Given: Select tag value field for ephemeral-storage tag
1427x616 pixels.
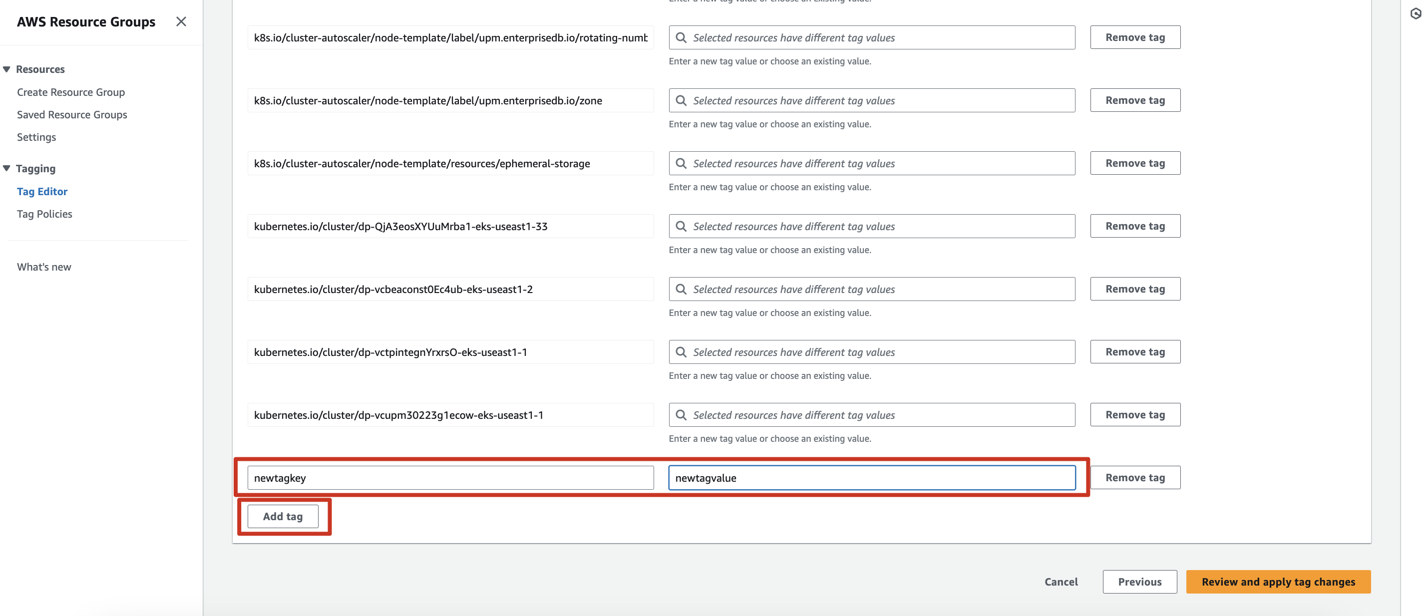Looking at the screenshot, I should [872, 163].
